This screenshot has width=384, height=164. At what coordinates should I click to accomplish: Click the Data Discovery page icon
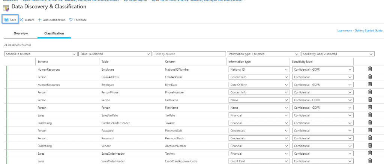pos(6,8)
